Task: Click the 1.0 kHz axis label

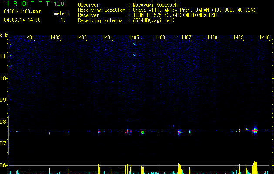Action: [3, 78]
